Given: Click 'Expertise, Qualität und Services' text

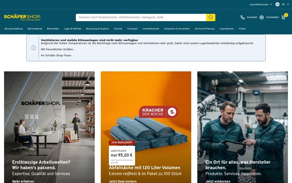Looking at the screenshot, I should [41, 174].
